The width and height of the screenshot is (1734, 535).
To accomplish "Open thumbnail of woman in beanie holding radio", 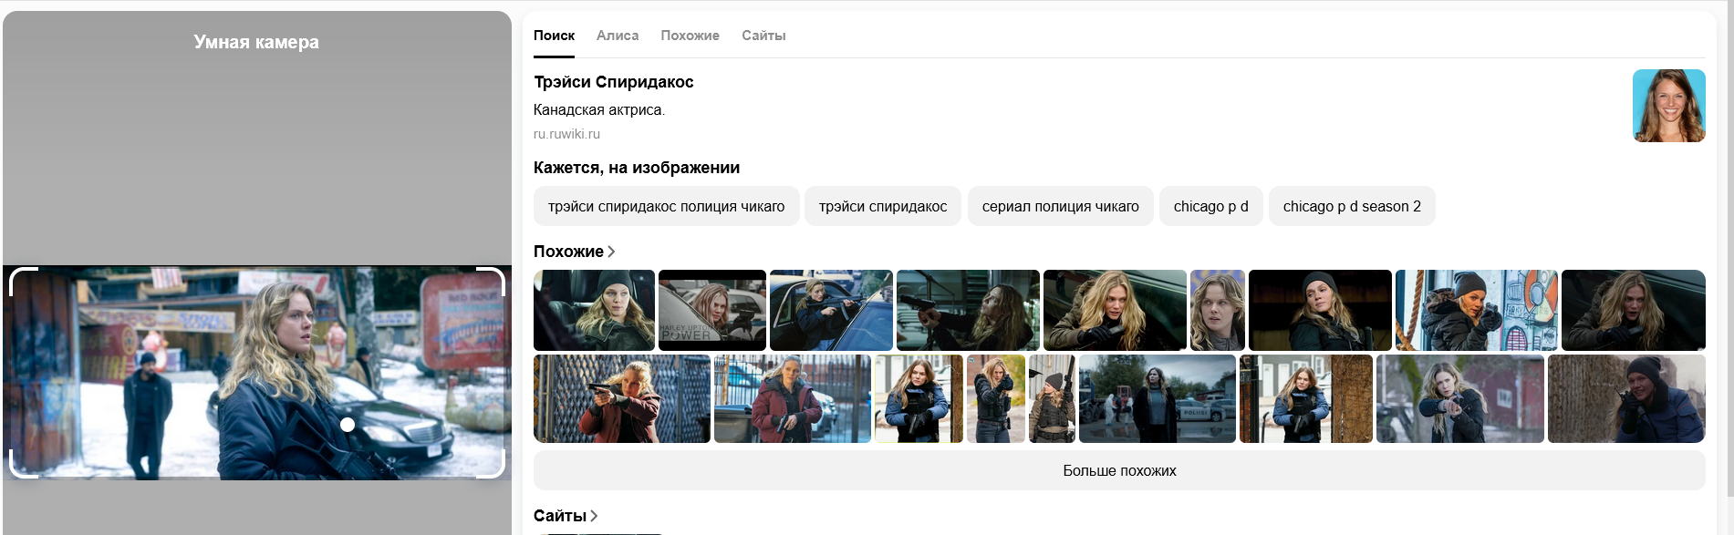I will 1626,398.
